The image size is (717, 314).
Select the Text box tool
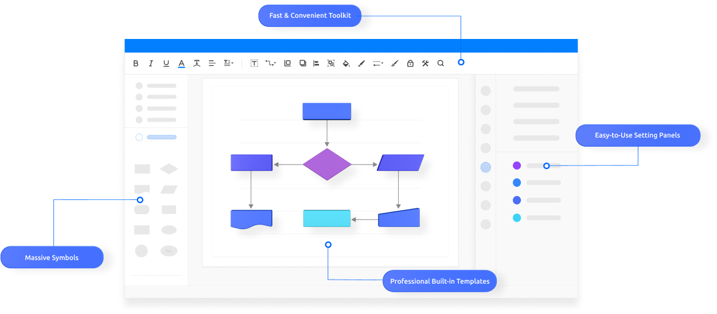click(x=254, y=64)
